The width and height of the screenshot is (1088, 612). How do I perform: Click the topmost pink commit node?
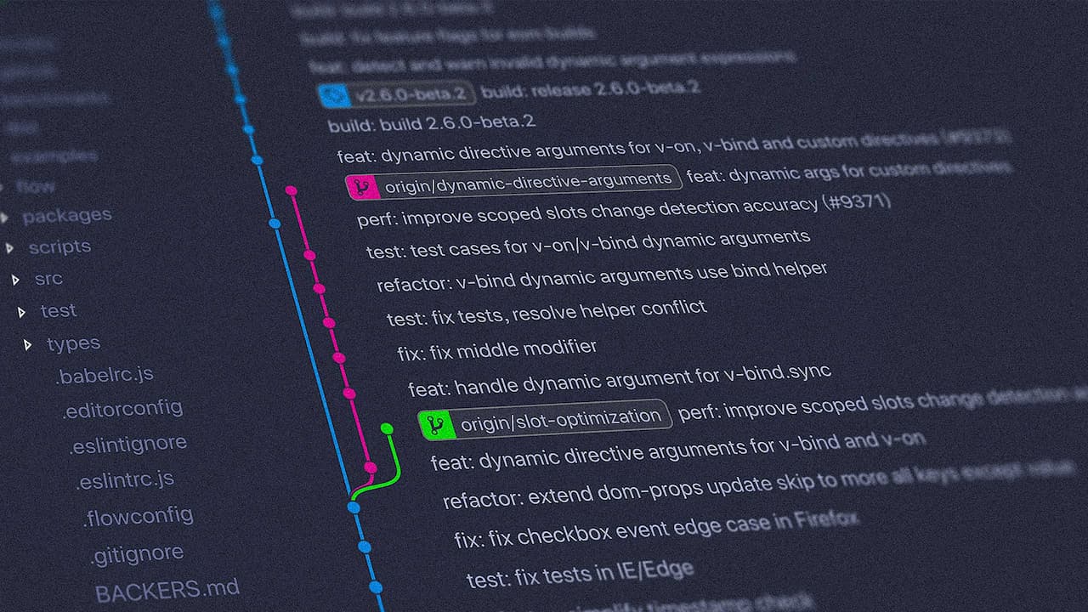pos(291,190)
